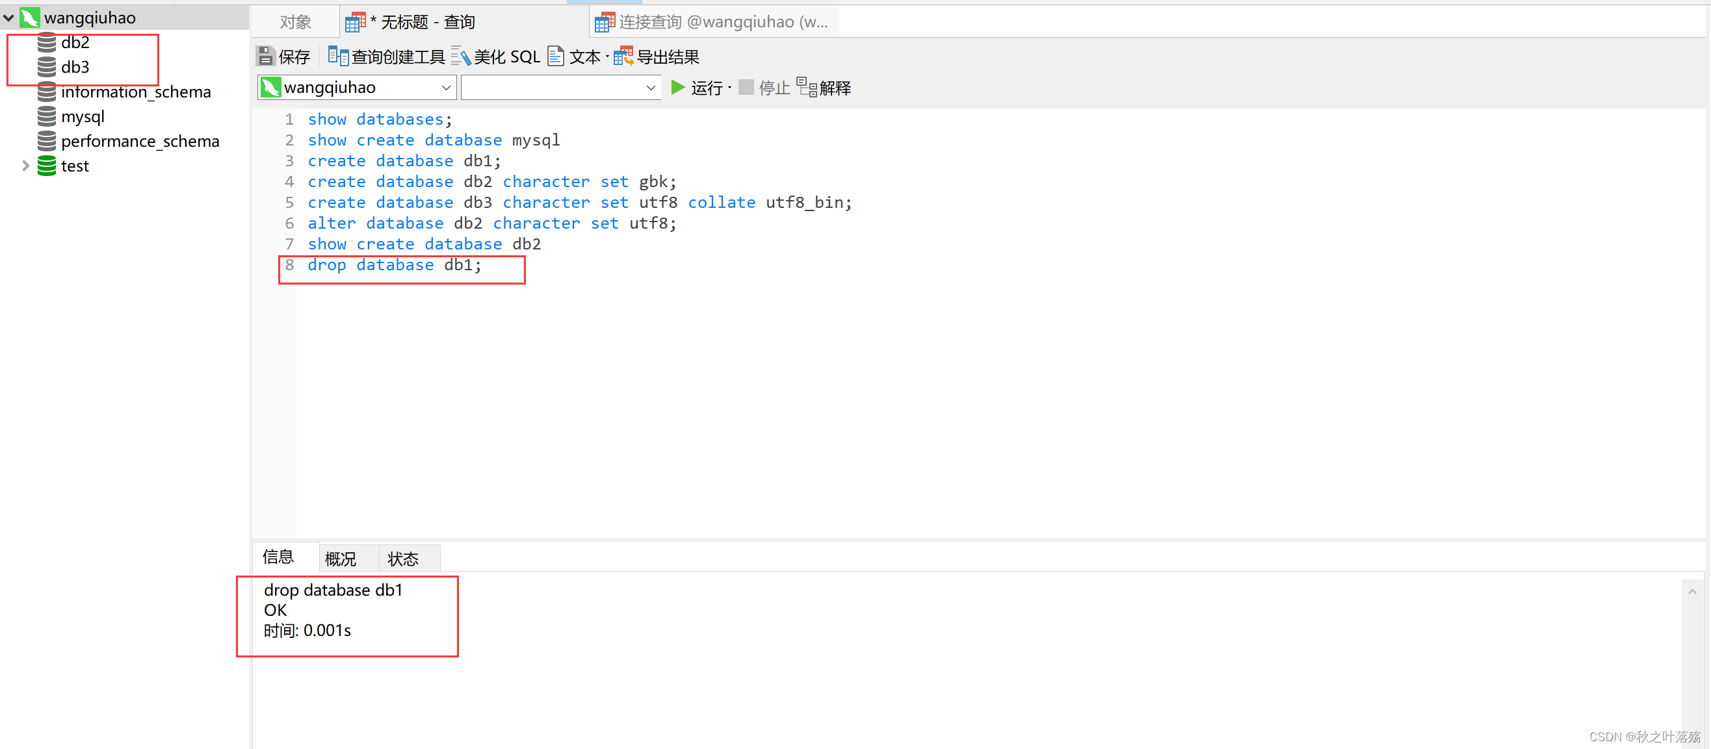Click the results panel scrollbar up arrow
This screenshot has width=1711, height=749.
point(1691,591)
